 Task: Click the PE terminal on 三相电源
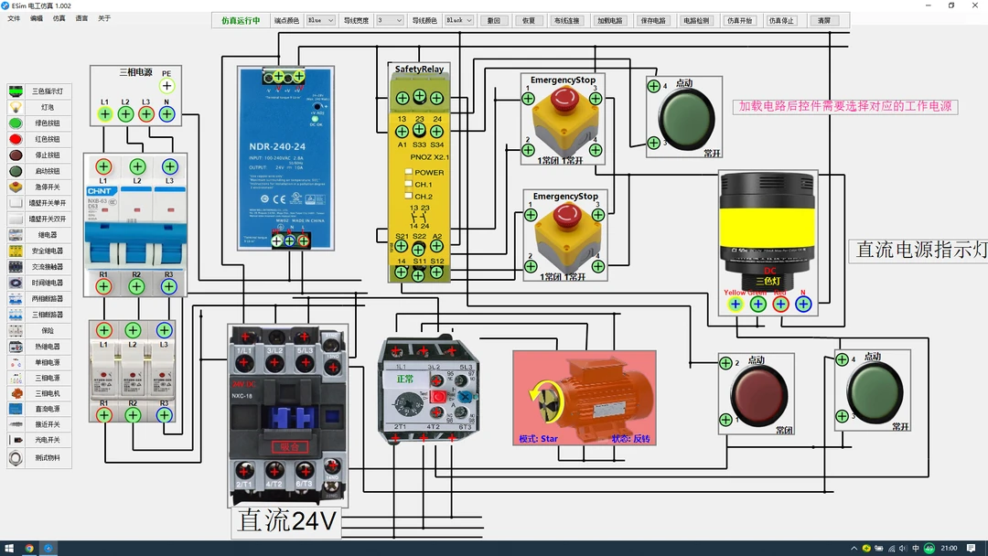166,86
